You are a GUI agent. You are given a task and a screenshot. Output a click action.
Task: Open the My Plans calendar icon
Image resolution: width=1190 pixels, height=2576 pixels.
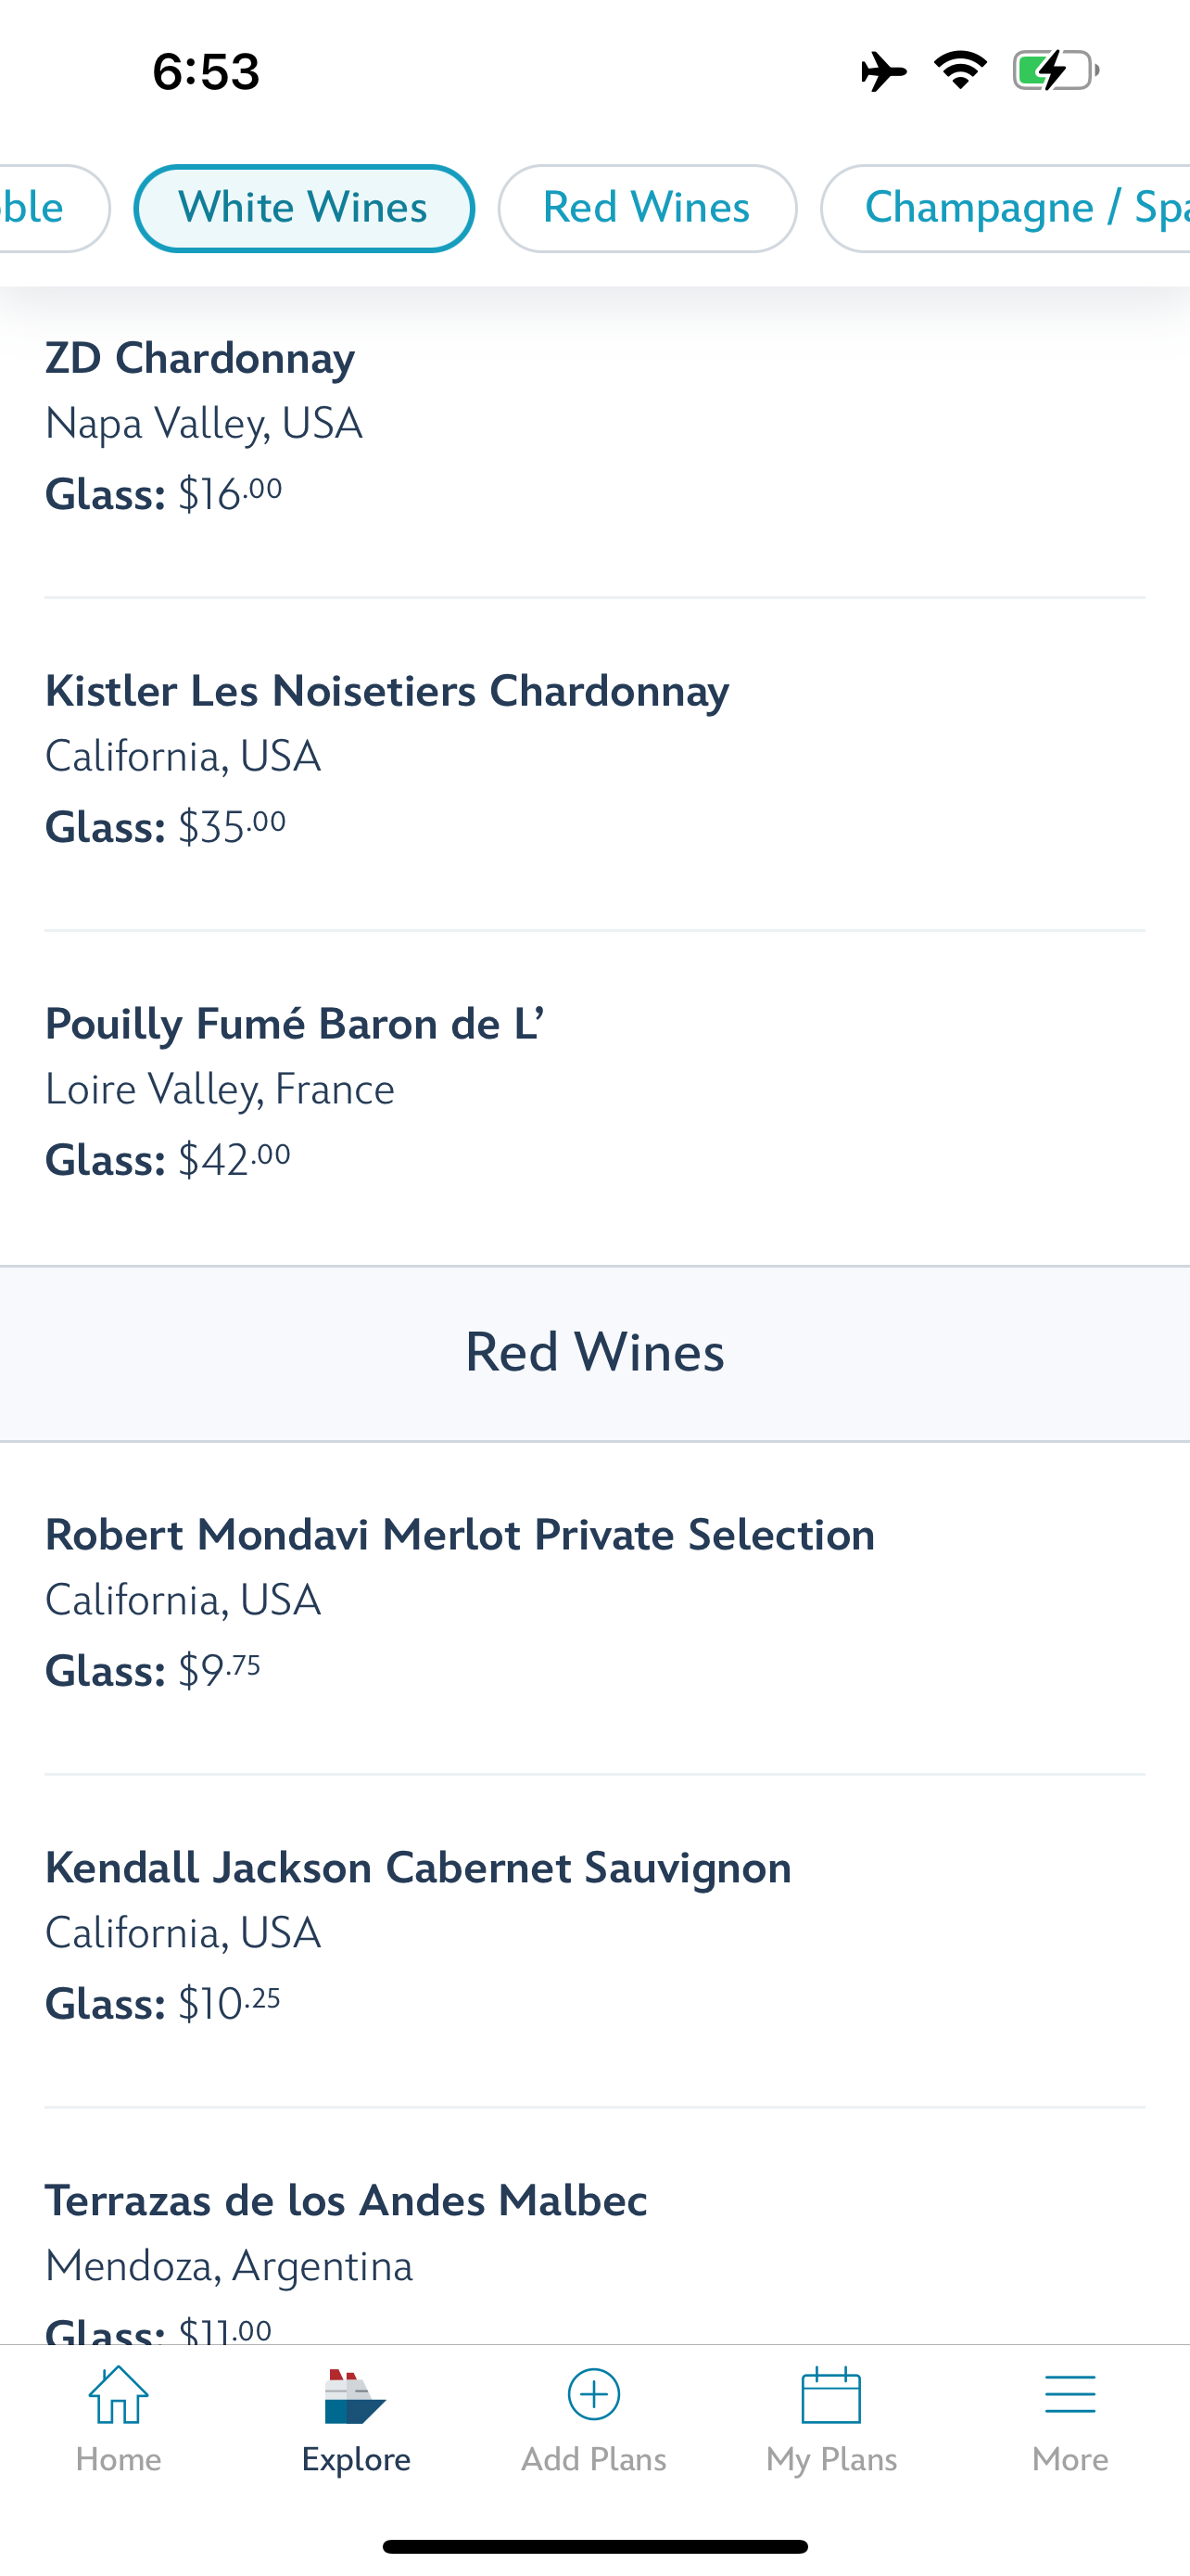click(831, 2395)
